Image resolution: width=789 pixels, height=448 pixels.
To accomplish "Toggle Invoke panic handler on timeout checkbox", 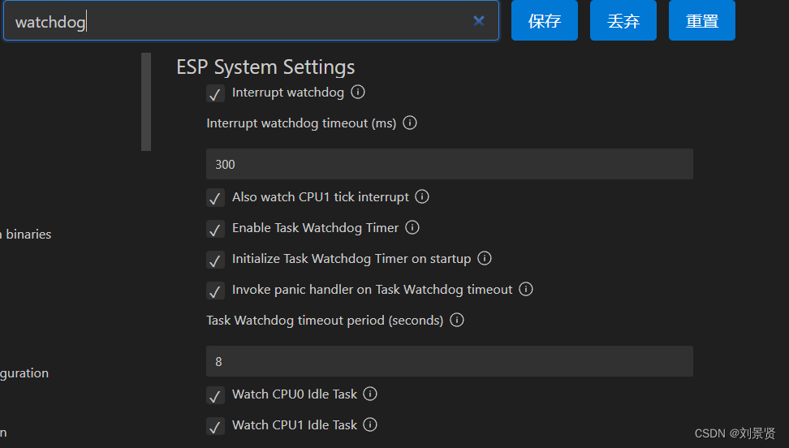I will click(x=215, y=291).
